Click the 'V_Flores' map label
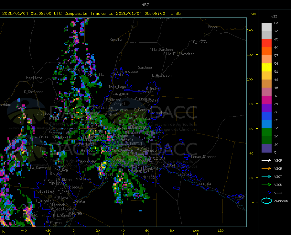Viewport: 291px width, 235px height. pos(54,223)
